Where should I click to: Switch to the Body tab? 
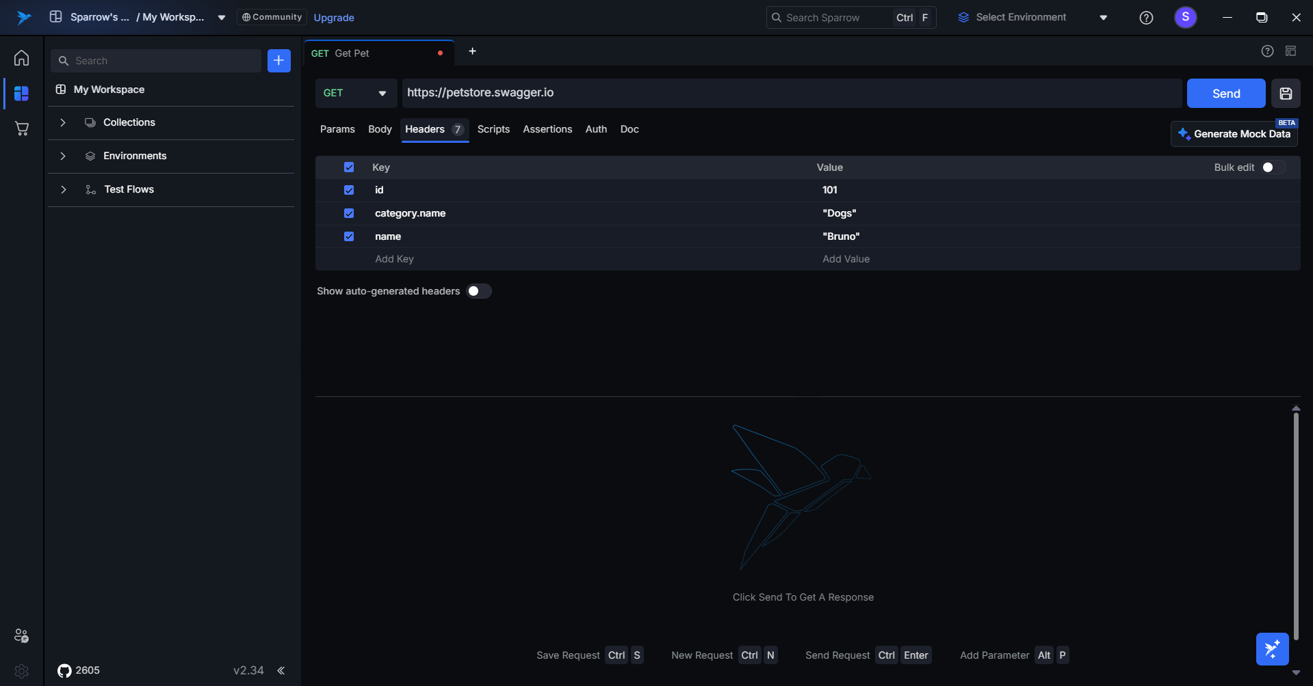380,129
